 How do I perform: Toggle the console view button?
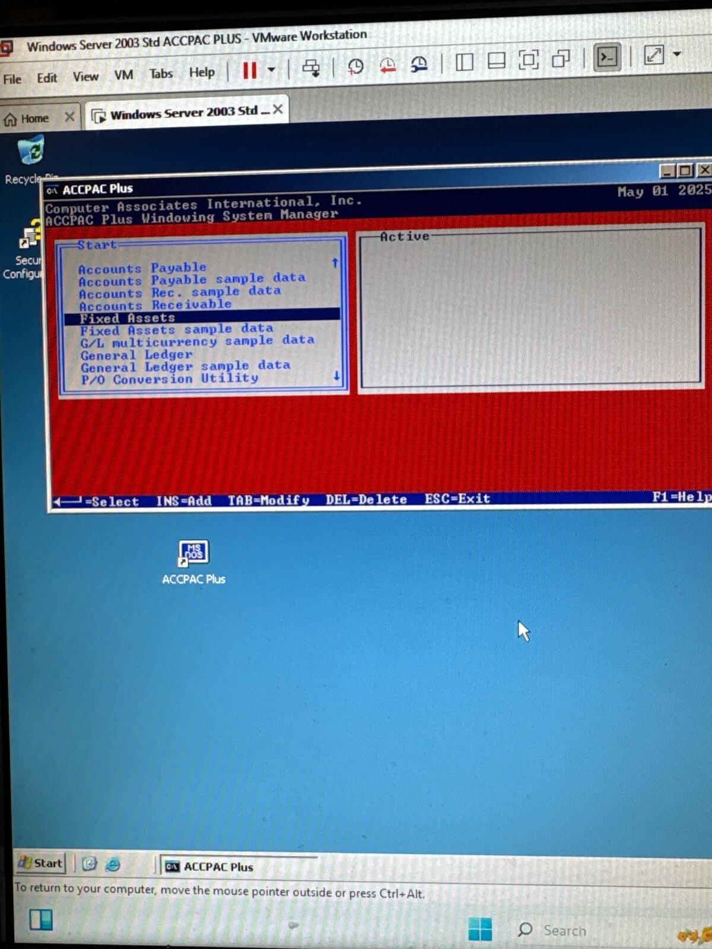pyautogui.click(x=607, y=57)
